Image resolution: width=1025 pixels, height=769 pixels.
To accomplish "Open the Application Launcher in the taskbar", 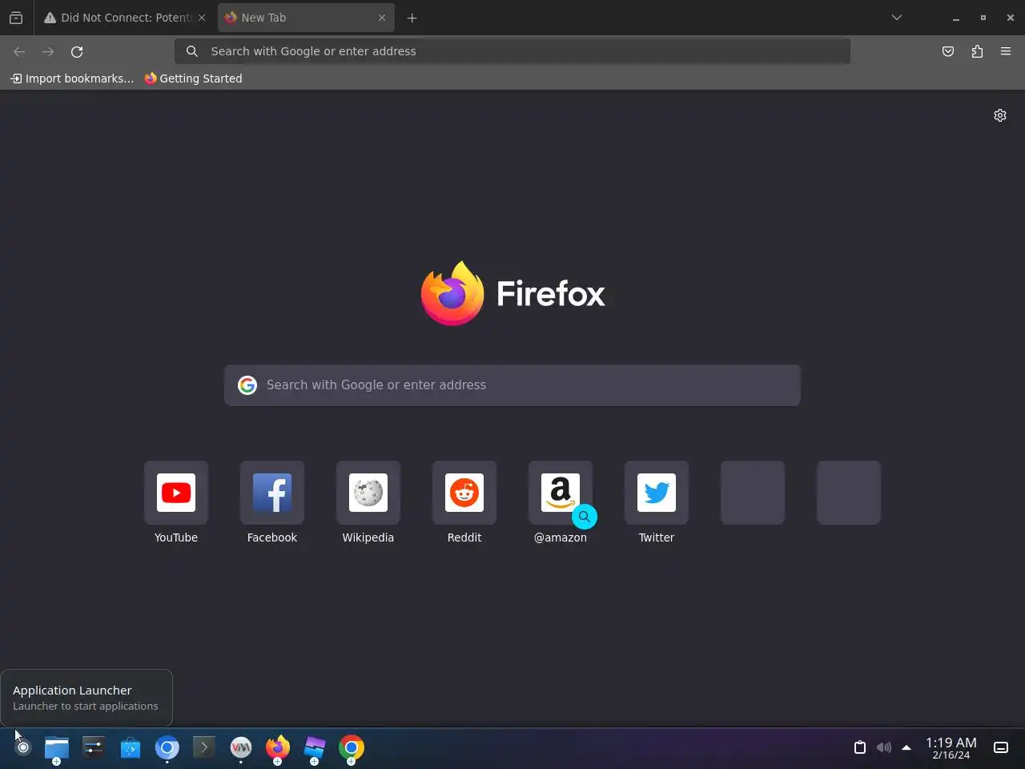I will point(23,747).
